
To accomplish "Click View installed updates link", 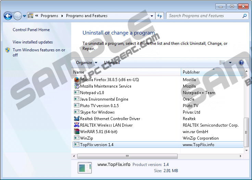I will pos(33,42).
